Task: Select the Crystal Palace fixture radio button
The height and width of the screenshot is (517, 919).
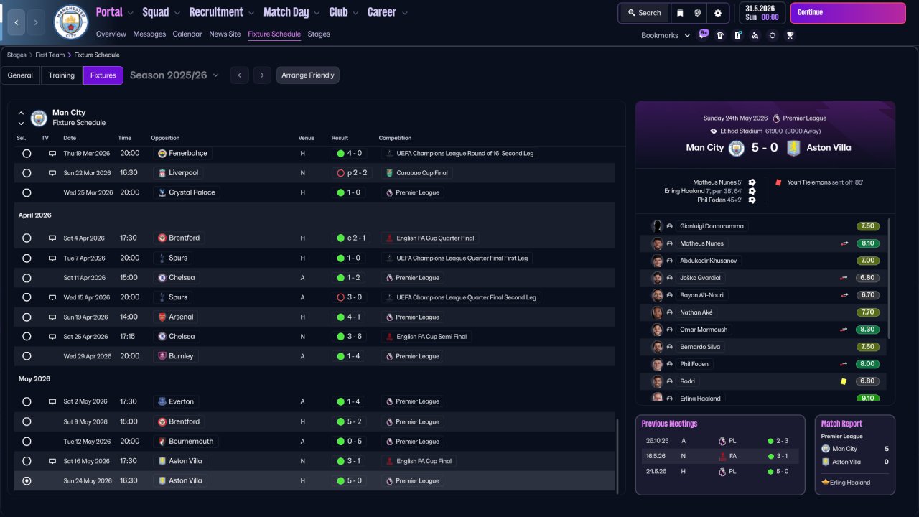Action: coord(27,192)
